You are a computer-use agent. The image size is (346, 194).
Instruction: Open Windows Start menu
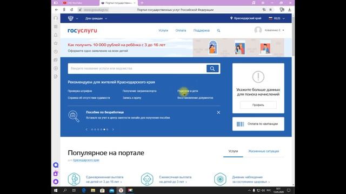pyautogui.click(x=56, y=190)
